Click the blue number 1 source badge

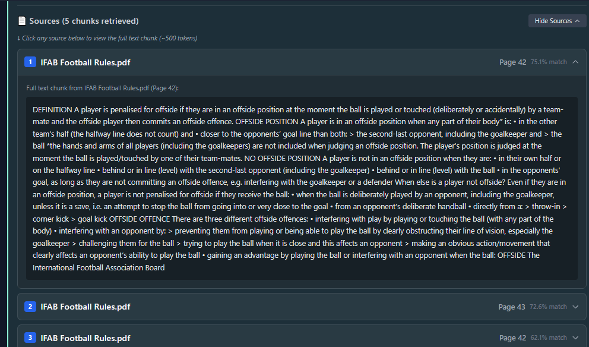[x=30, y=62]
